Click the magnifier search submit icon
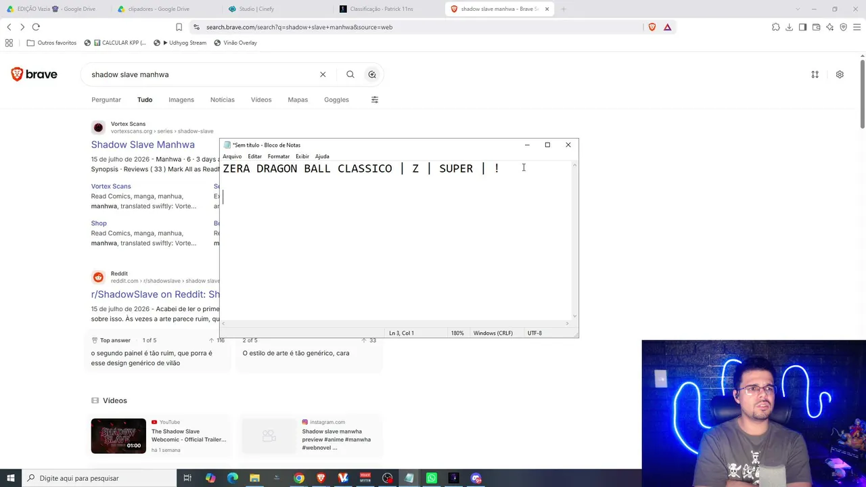 (x=350, y=74)
